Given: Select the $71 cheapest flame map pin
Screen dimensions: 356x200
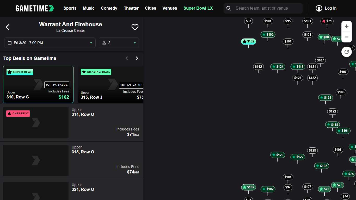Looking at the screenshot, I should click(327, 21).
